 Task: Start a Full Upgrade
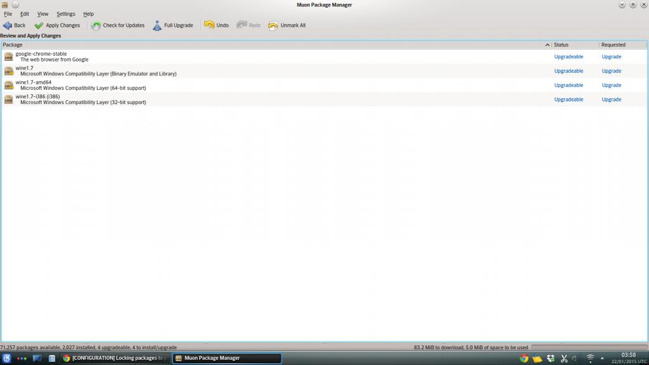[173, 25]
